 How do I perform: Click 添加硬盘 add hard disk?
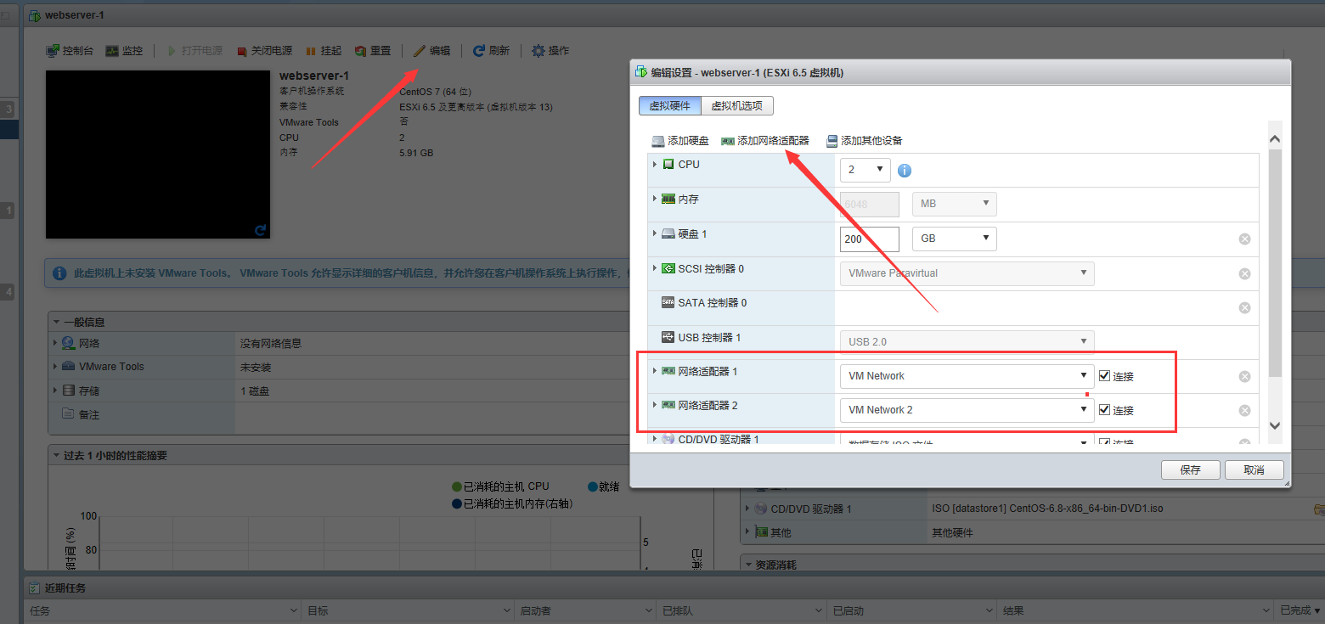(680, 141)
